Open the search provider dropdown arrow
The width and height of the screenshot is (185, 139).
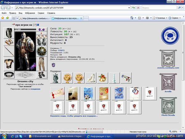click(183, 8)
